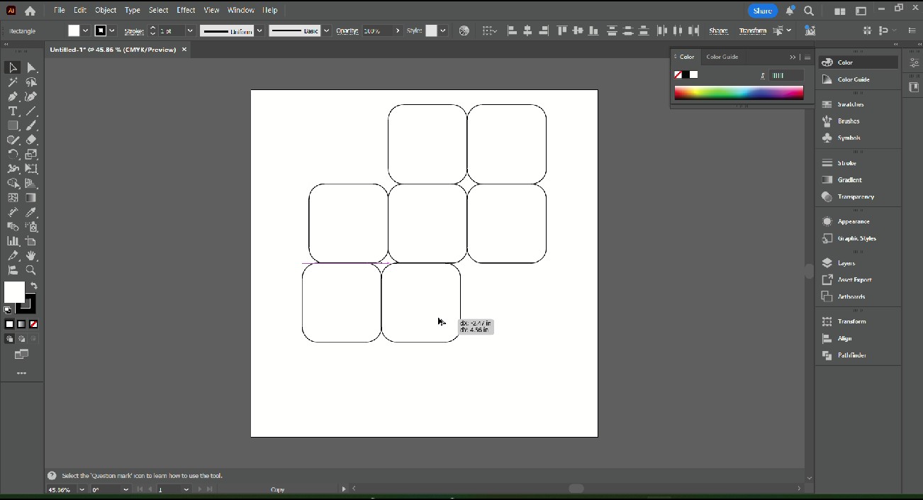The width and height of the screenshot is (923, 500).
Task: Open the Window menu
Action: coord(240,10)
